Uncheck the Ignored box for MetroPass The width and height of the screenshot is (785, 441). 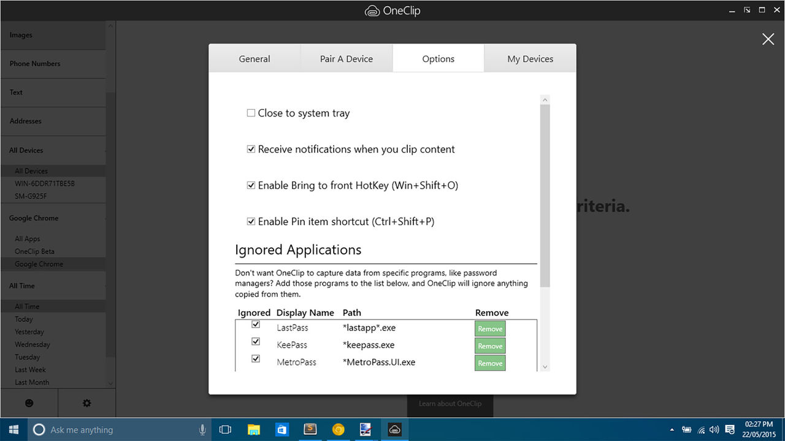(256, 359)
